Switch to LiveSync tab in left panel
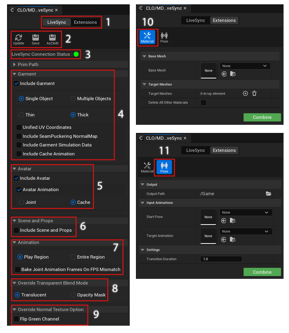Image resolution: width=289 pixels, height=333 pixels. [x=57, y=22]
